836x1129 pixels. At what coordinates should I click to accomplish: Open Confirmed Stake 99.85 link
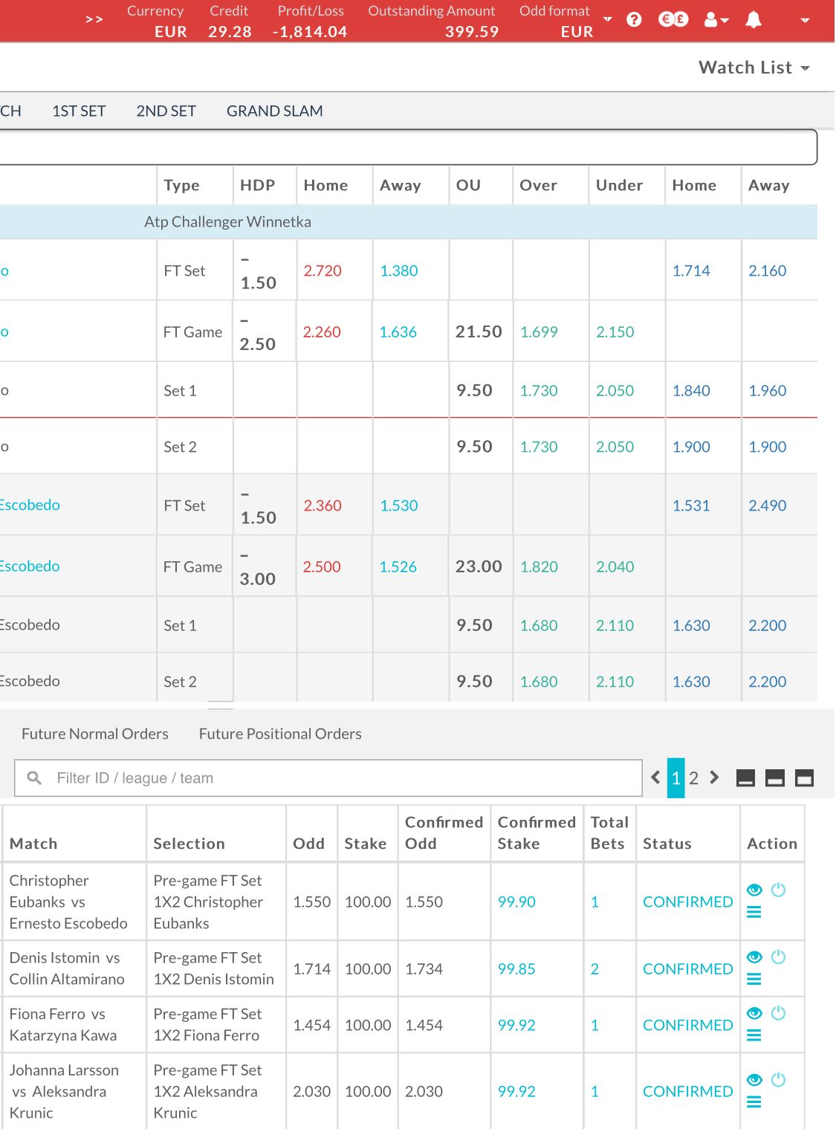click(516, 968)
